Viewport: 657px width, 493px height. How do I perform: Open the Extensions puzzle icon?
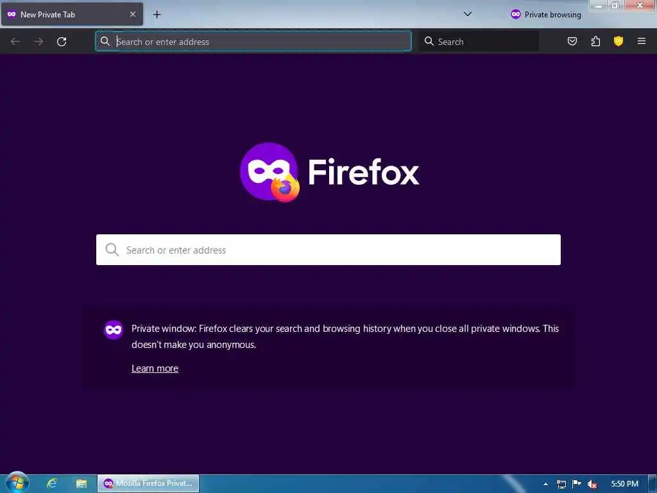tap(595, 41)
